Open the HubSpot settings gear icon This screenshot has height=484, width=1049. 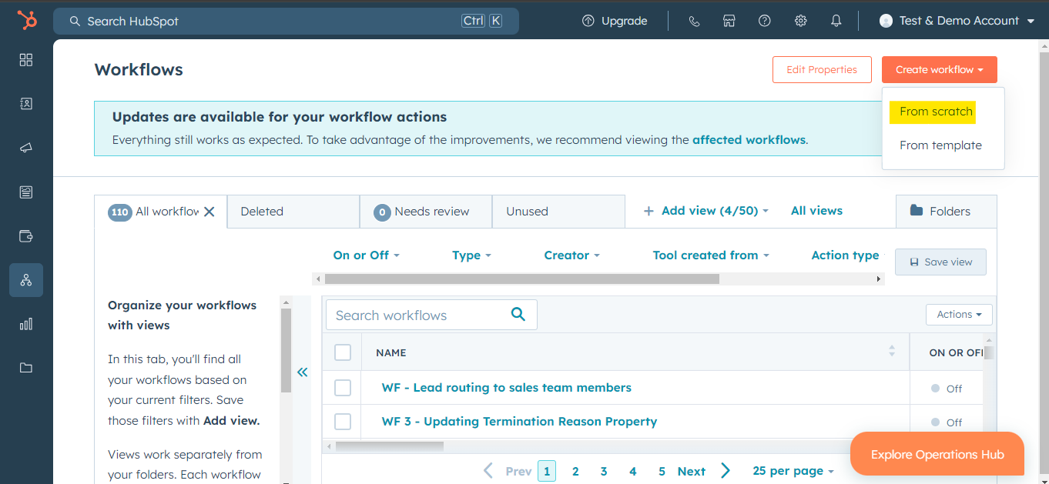(800, 21)
